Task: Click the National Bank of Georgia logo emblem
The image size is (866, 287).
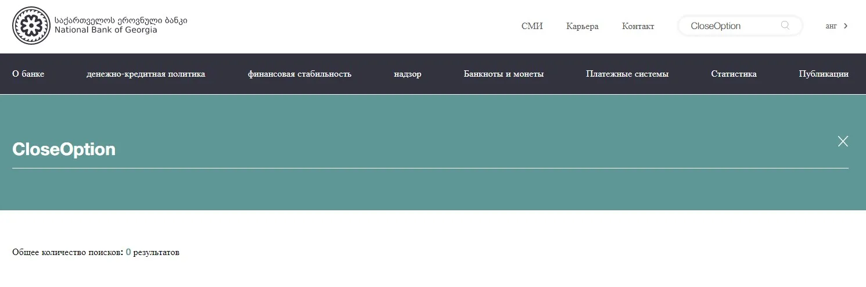Action: 31,26
